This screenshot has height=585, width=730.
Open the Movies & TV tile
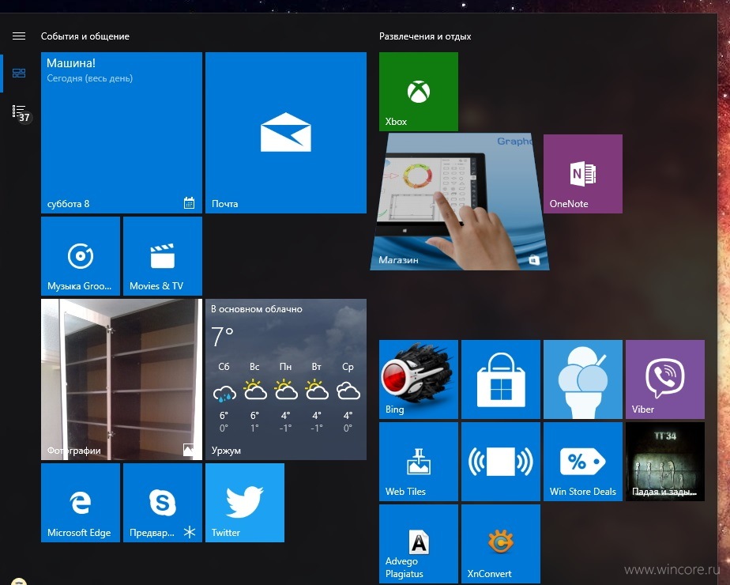coord(163,255)
